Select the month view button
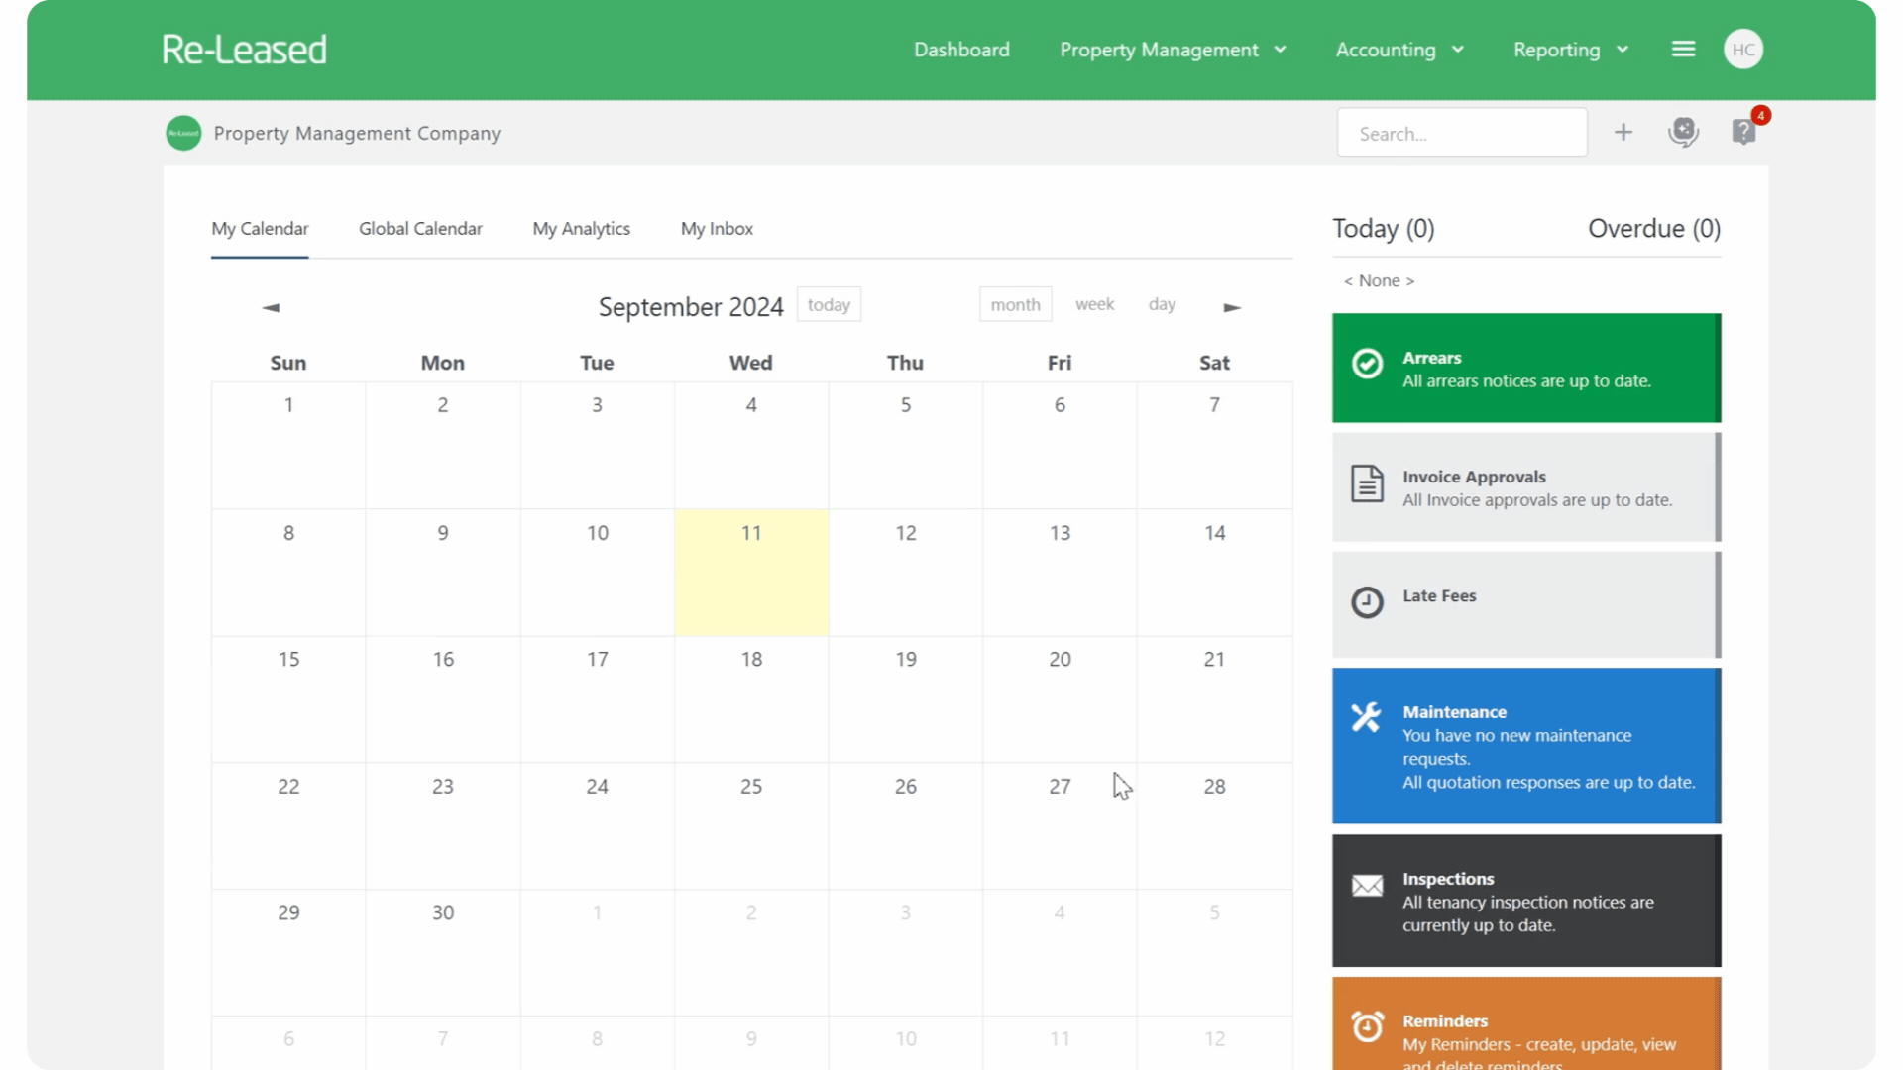The image size is (1903, 1070). point(1015,305)
